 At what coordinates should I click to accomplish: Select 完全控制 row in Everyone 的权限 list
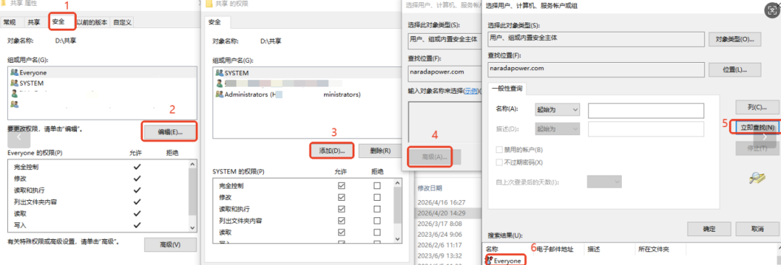98,167
